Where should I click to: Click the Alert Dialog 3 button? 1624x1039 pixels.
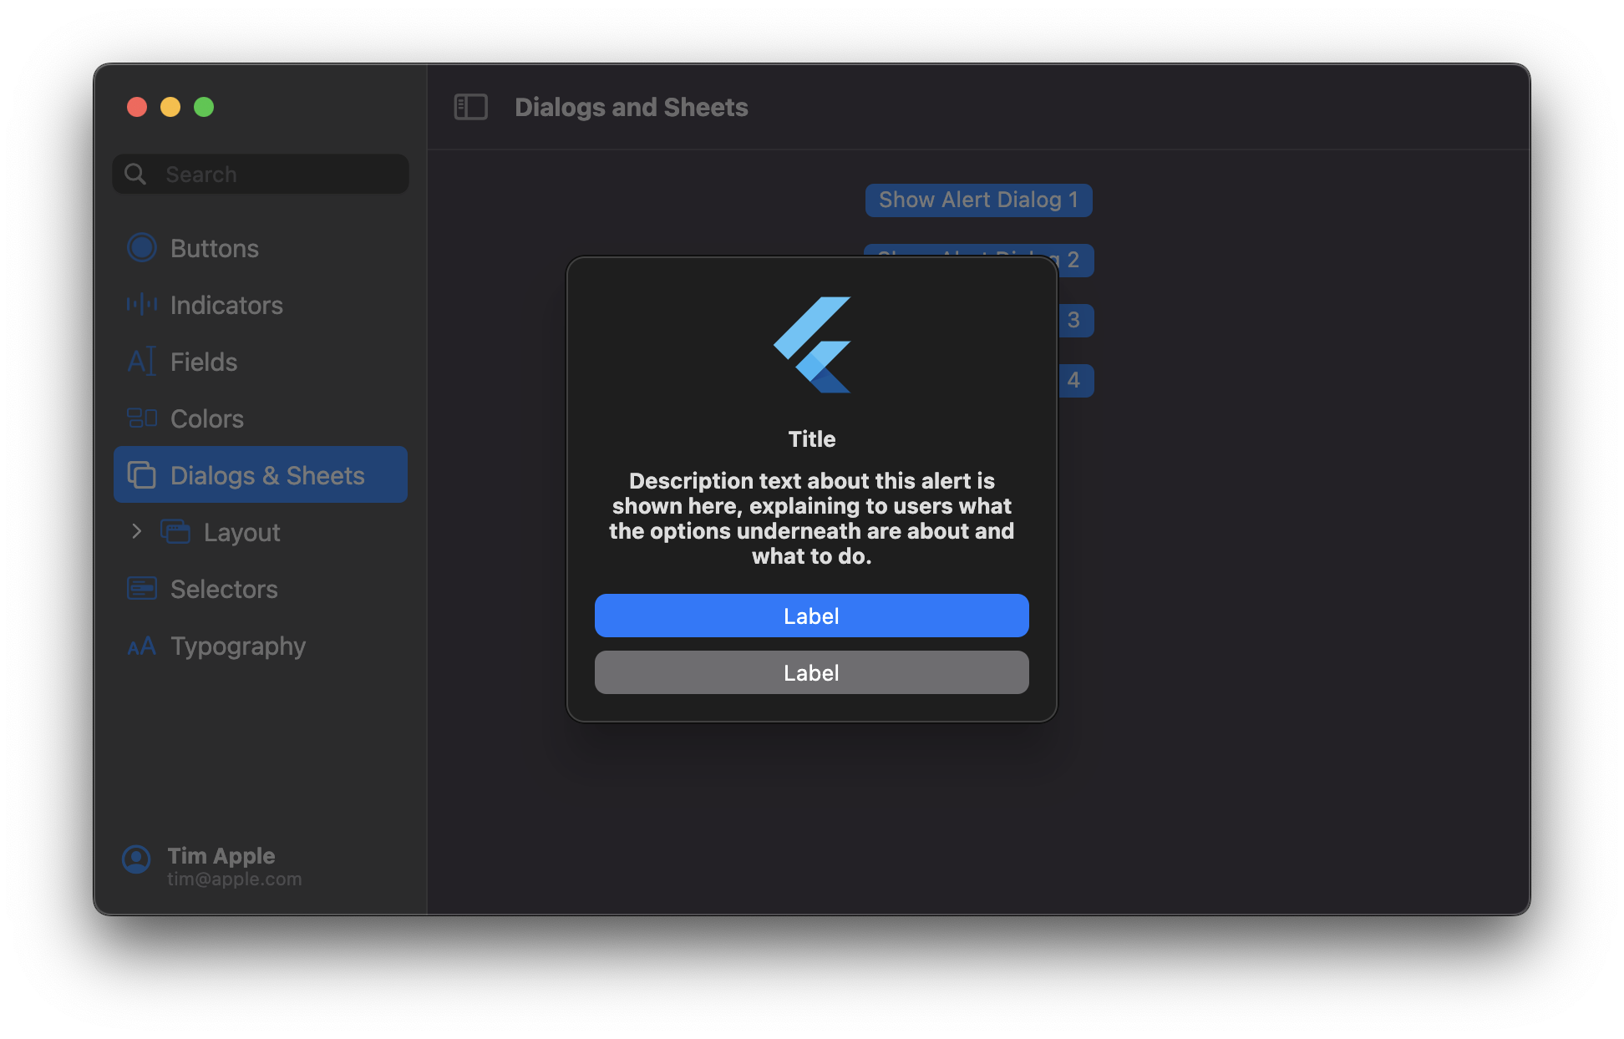pos(1075,321)
